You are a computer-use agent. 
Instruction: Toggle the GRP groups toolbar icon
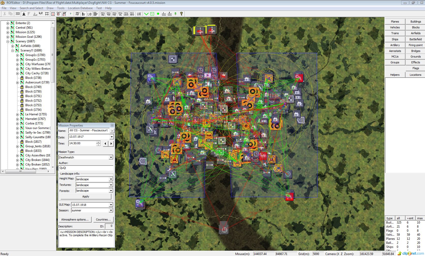(x=64, y=14)
